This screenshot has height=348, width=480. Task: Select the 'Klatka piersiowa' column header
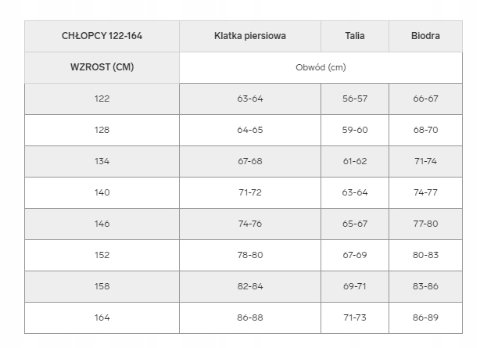click(x=249, y=36)
